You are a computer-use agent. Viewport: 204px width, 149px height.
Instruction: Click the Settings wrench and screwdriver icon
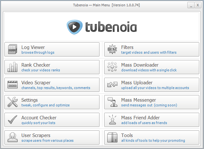tap(13, 102)
